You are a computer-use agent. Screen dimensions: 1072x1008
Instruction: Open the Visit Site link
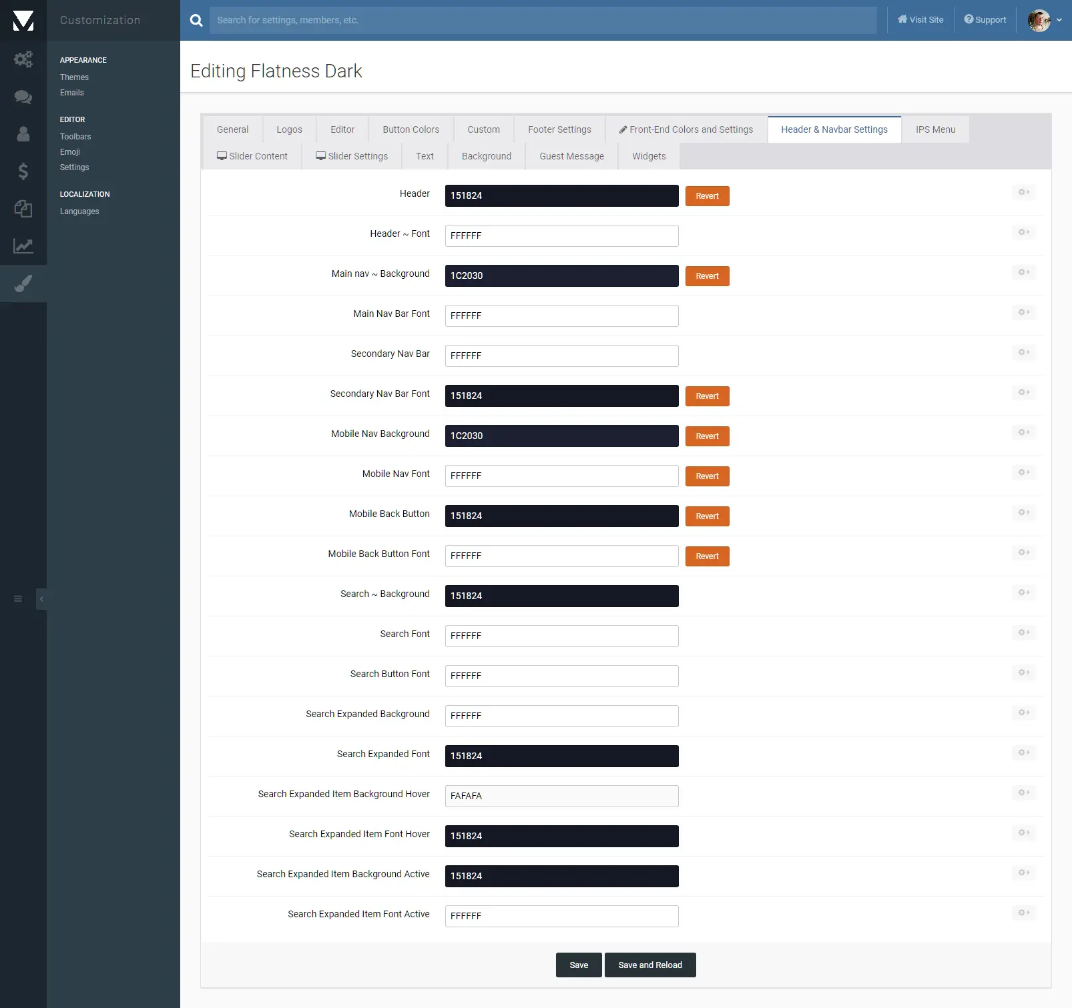(x=920, y=20)
